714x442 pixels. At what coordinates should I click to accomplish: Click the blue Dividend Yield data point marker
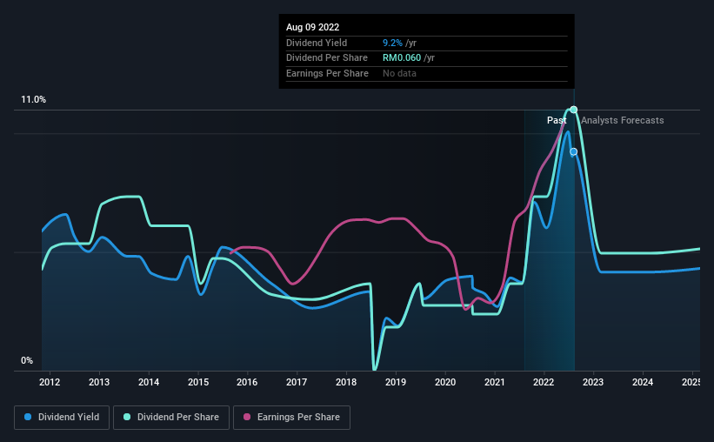(574, 151)
